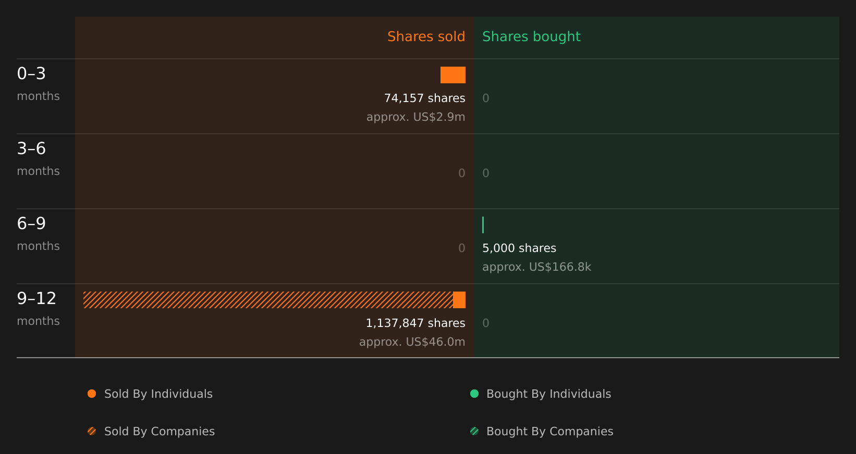Click the Bought By Companies hatched legend icon
This screenshot has width=856, height=454.
point(474,431)
